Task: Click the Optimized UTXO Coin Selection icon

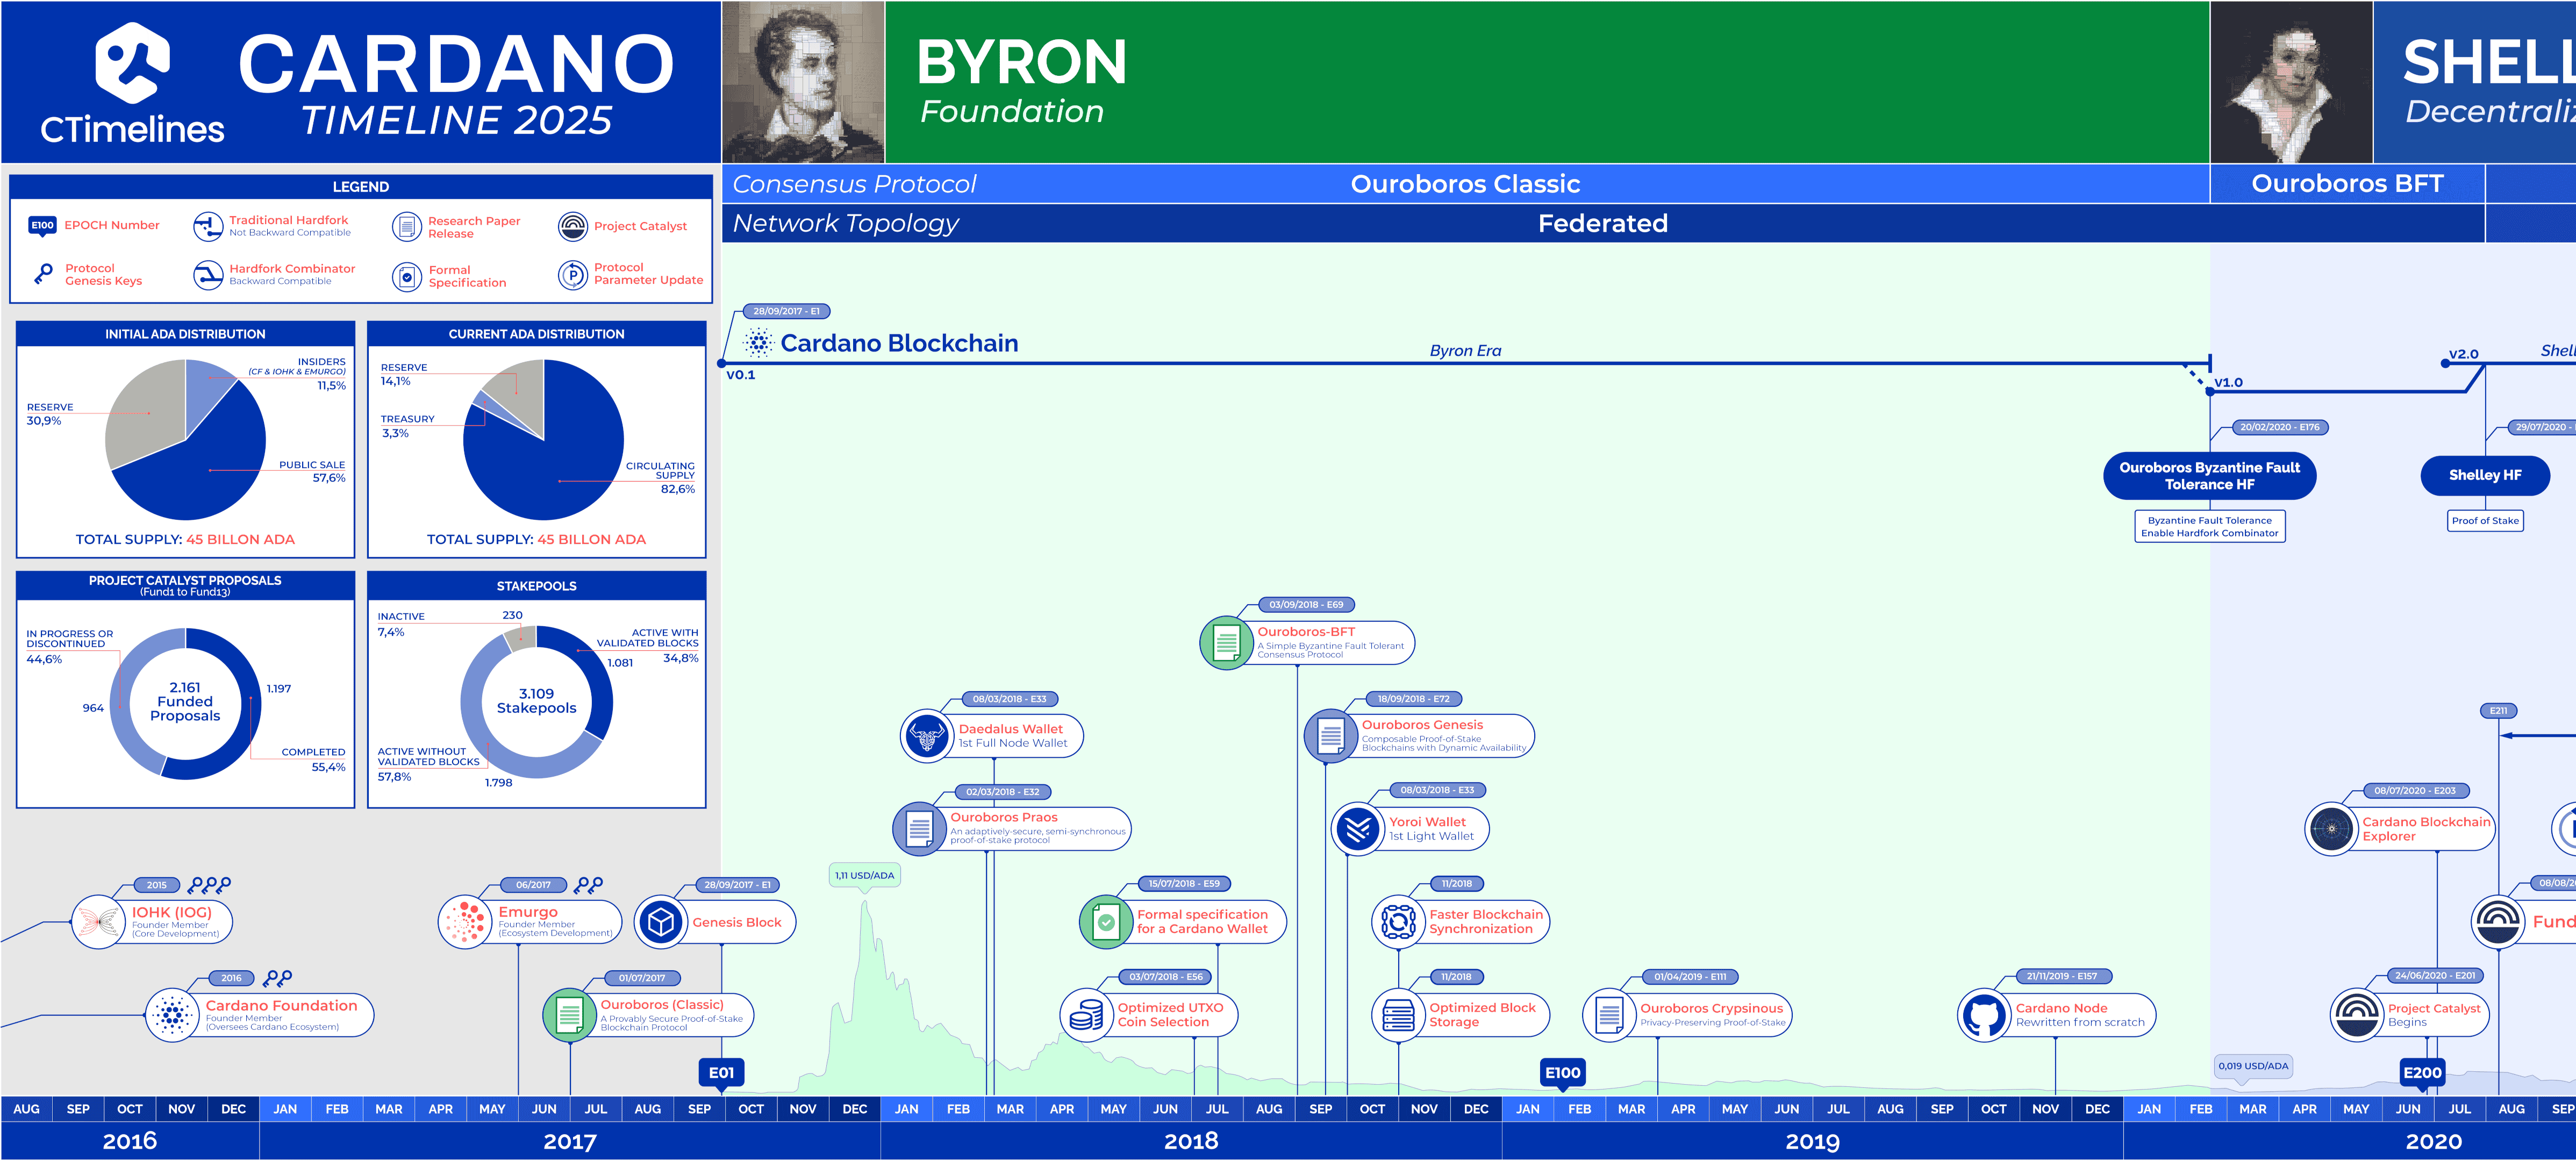Action: click(x=1086, y=1015)
